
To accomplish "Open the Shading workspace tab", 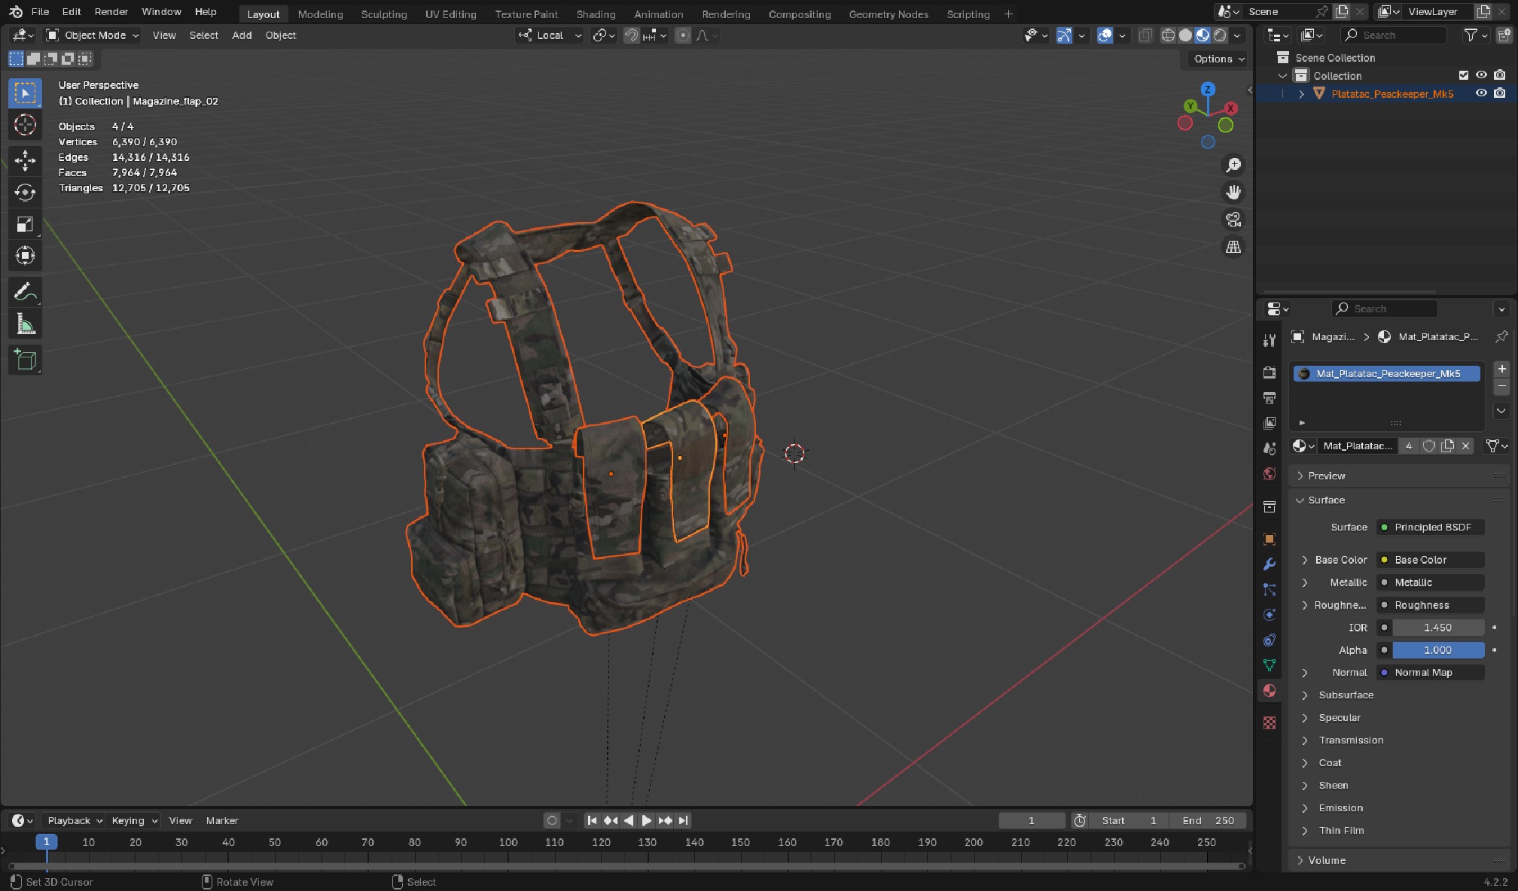I will coord(595,14).
